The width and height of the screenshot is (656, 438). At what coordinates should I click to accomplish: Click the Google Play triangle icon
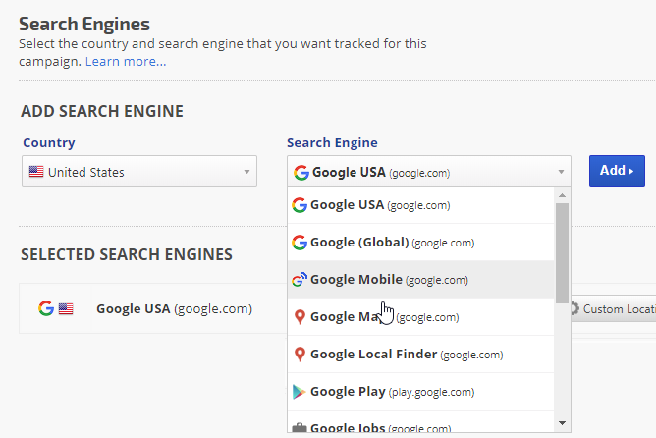point(300,392)
